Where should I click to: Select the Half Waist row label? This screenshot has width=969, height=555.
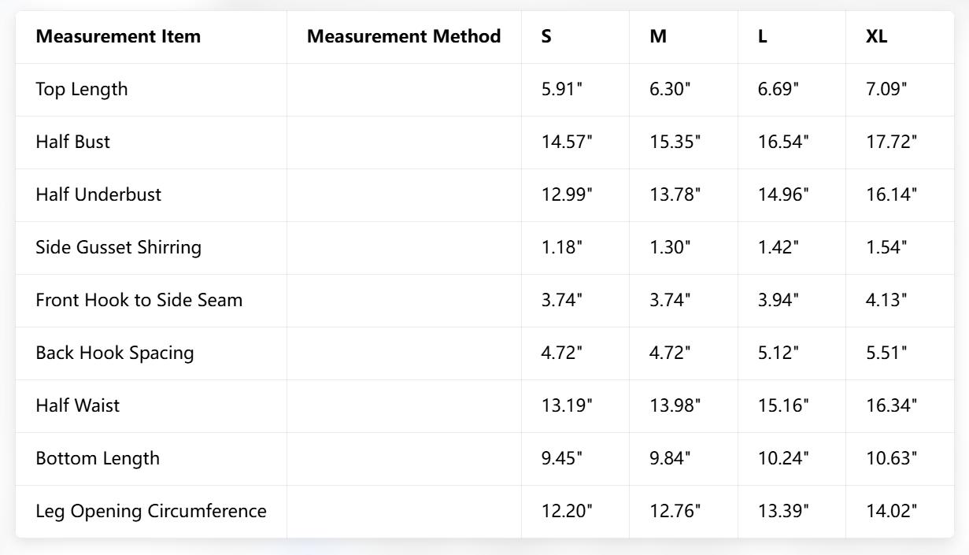78,405
